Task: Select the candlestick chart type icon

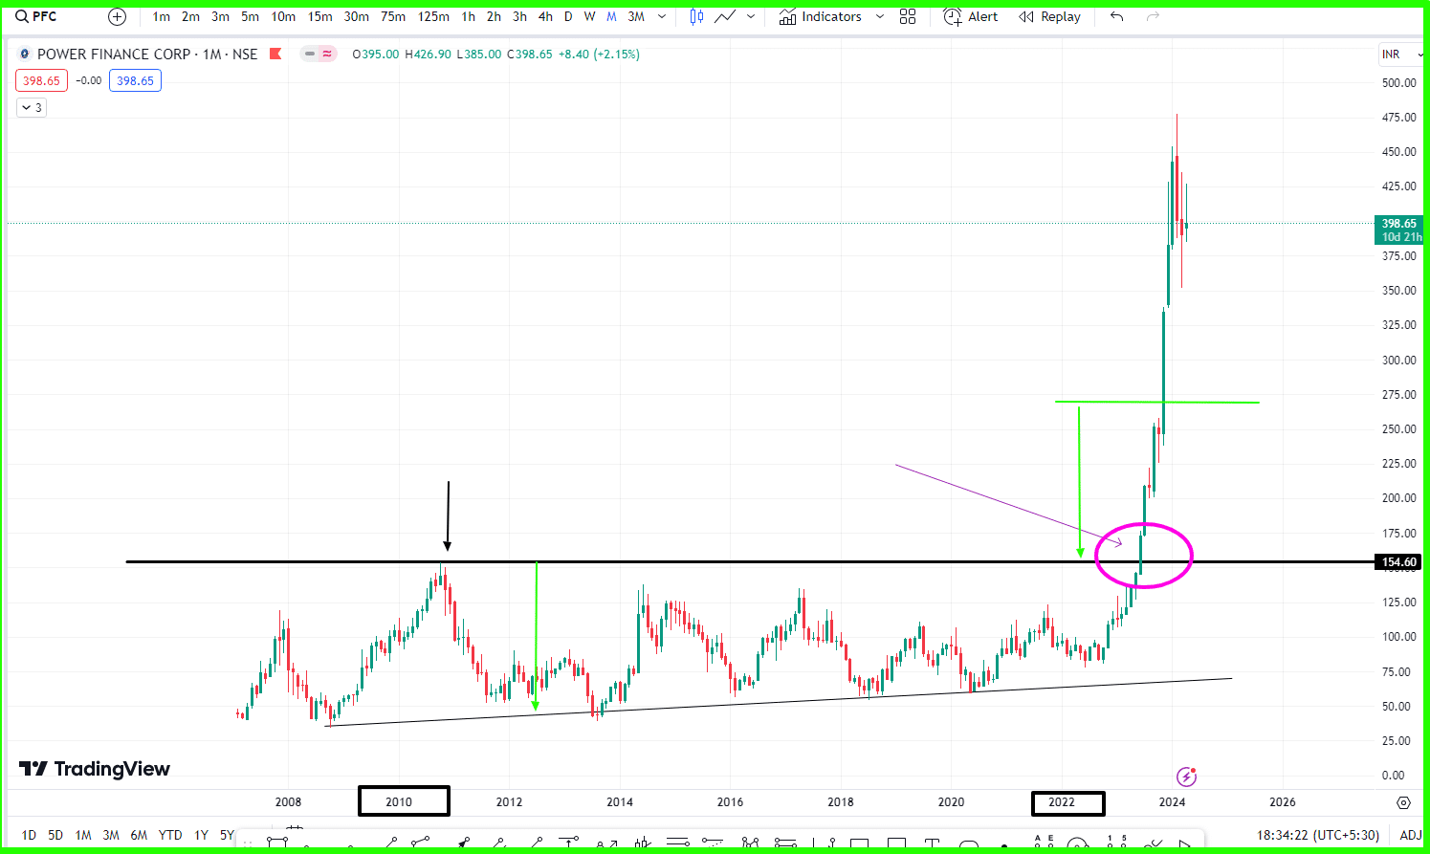Action: (696, 16)
